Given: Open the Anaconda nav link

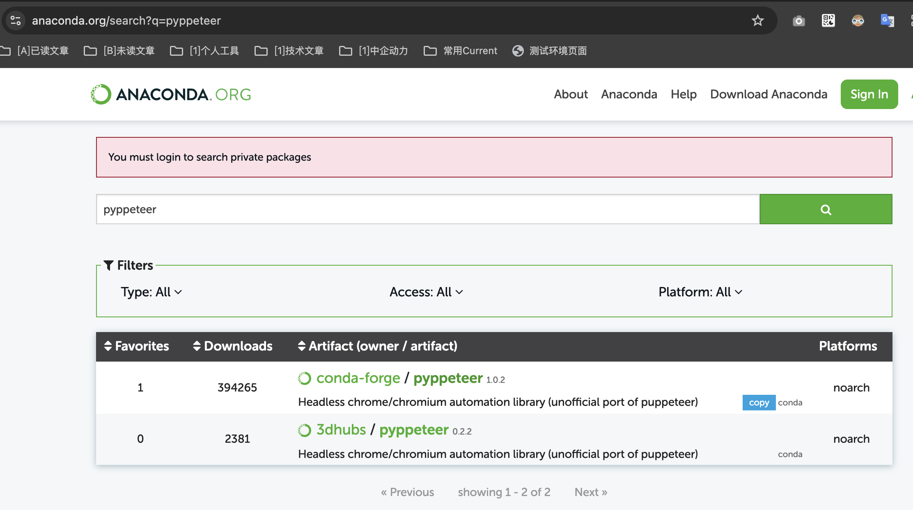Looking at the screenshot, I should tap(629, 94).
